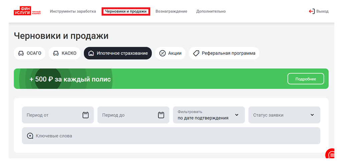Go to Черновики и продажи menu item
Viewport: 342px width, 168px height.
coord(126,11)
